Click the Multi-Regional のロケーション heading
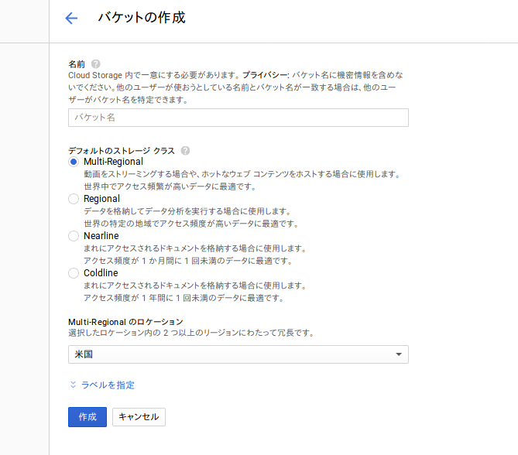The height and width of the screenshot is (455, 518). [125, 322]
